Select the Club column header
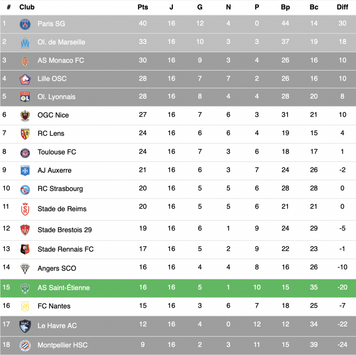The image size is (356, 355). point(27,7)
